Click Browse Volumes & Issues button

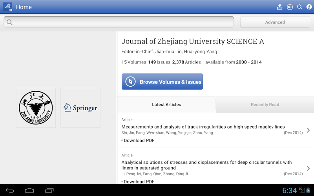162,82
